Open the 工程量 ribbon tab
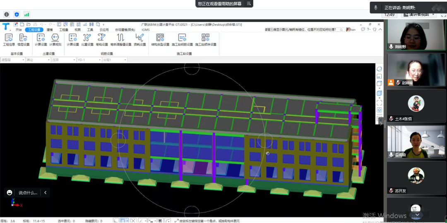The image size is (447, 223). 63,30
